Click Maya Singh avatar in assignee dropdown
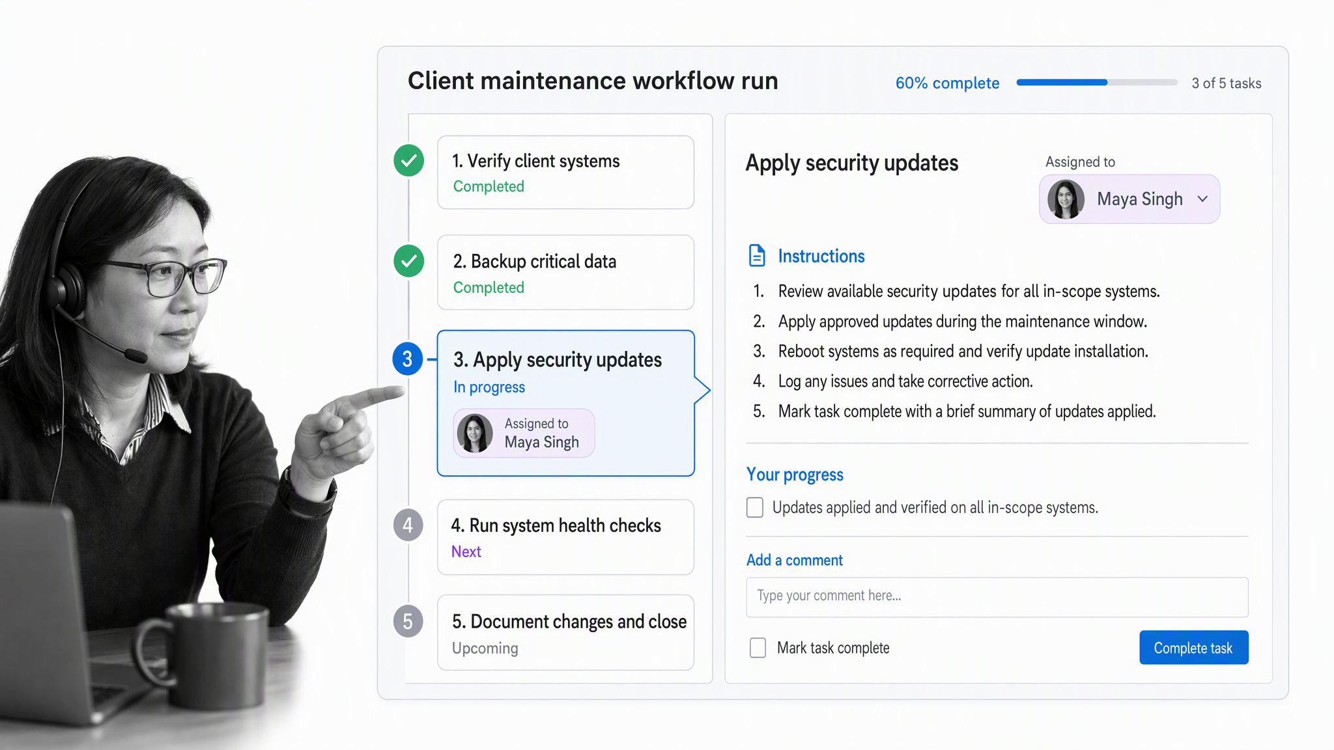The width and height of the screenshot is (1334, 750). (1066, 199)
